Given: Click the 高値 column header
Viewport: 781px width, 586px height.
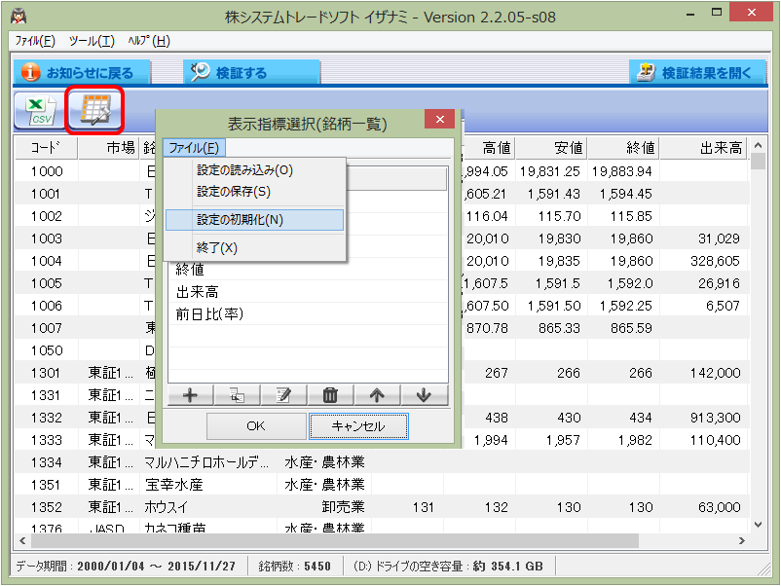Looking at the screenshot, I should pyautogui.click(x=489, y=148).
